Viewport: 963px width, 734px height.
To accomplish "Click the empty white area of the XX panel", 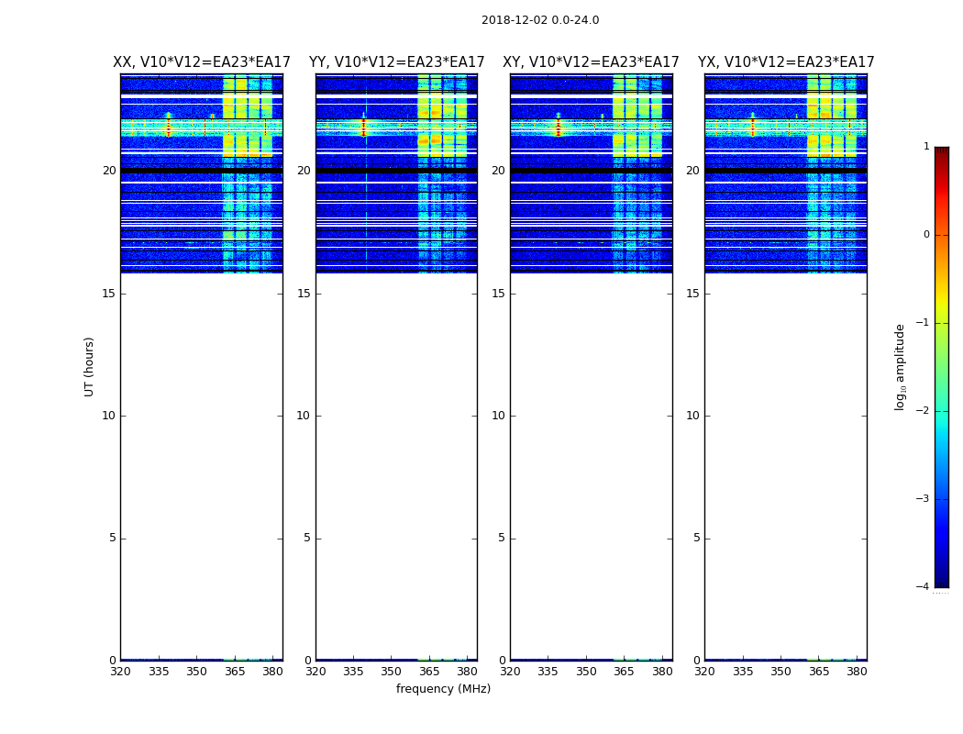I will 201,459.
